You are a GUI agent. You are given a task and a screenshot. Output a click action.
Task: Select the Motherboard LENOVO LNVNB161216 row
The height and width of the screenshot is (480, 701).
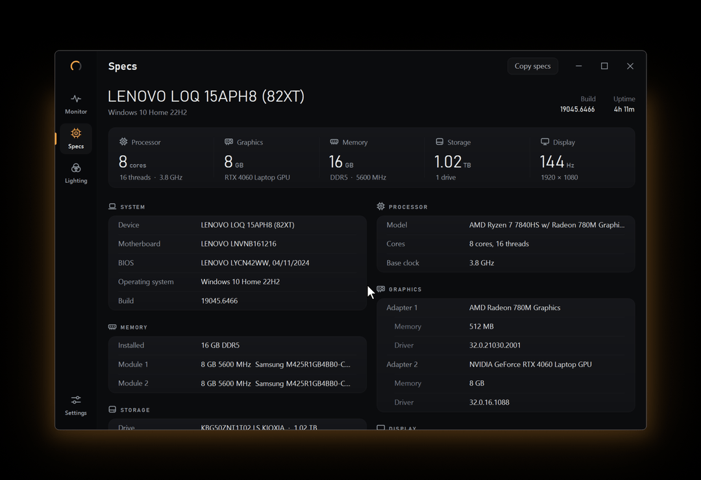click(238, 244)
